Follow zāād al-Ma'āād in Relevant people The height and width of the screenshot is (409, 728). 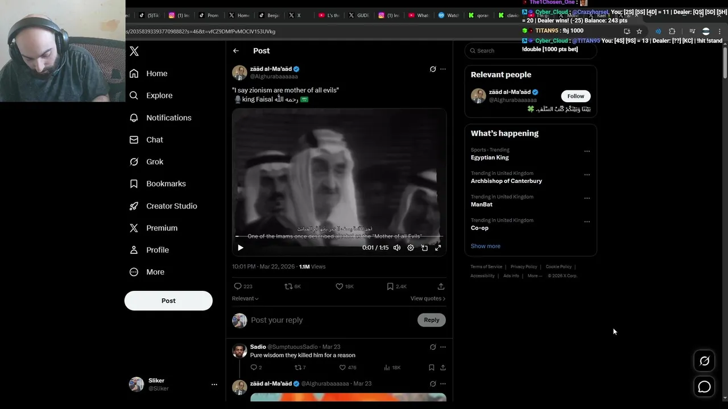pos(576,96)
